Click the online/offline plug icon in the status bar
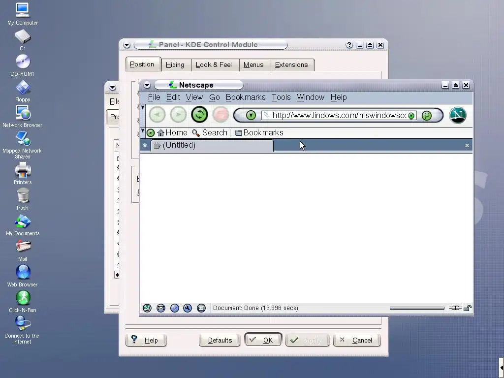This screenshot has width=504, height=378. pos(455,308)
